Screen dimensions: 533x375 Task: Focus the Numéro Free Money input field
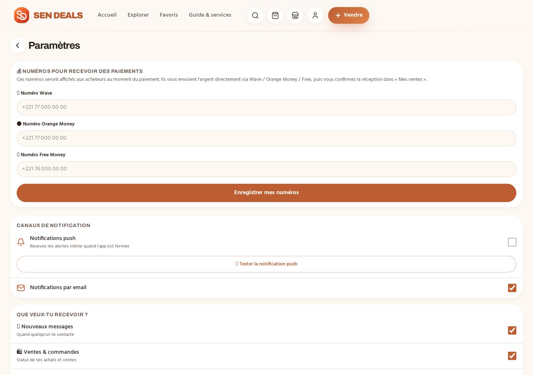click(266, 169)
